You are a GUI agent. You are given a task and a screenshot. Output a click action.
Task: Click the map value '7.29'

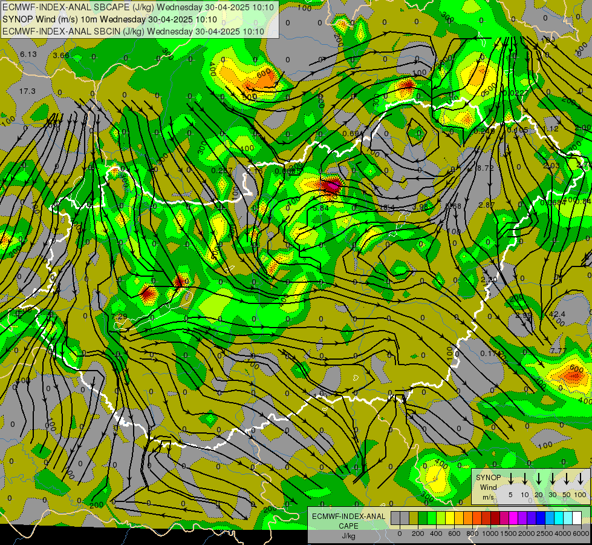[x=119, y=316]
